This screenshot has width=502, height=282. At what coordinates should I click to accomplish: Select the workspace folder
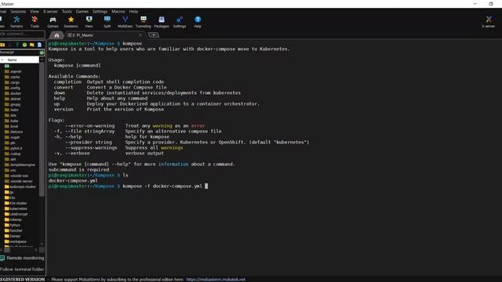tap(16, 242)
